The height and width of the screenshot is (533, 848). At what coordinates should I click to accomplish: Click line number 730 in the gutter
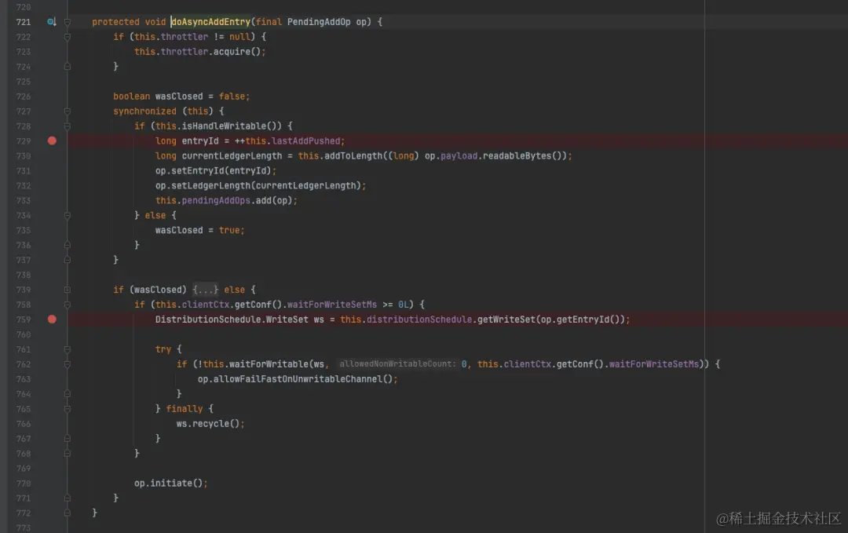click(x=24, y=155)
